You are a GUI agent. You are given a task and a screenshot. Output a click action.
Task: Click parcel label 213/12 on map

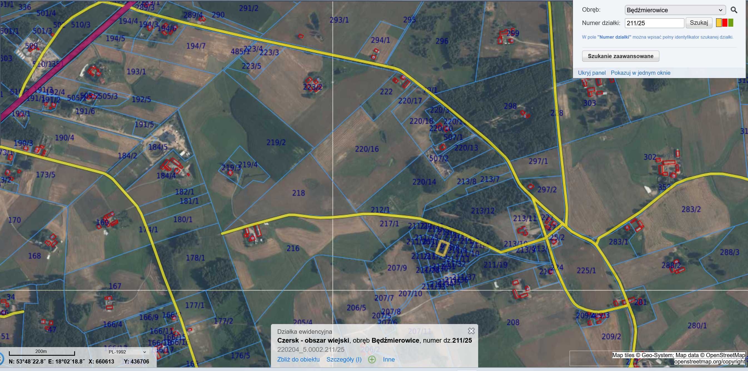pos(483,211)
